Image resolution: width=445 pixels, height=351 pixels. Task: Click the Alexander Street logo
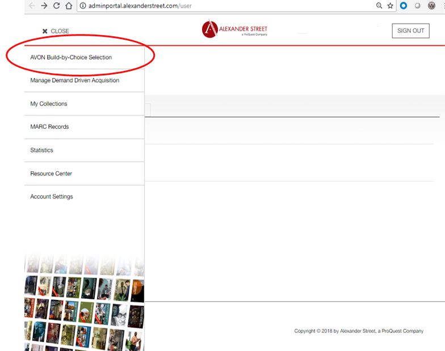pyautogui.click(x=234, y=29)
